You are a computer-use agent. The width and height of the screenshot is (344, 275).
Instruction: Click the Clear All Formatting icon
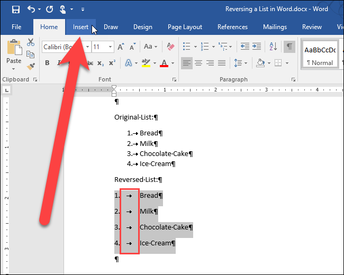(x=170, y=47)
